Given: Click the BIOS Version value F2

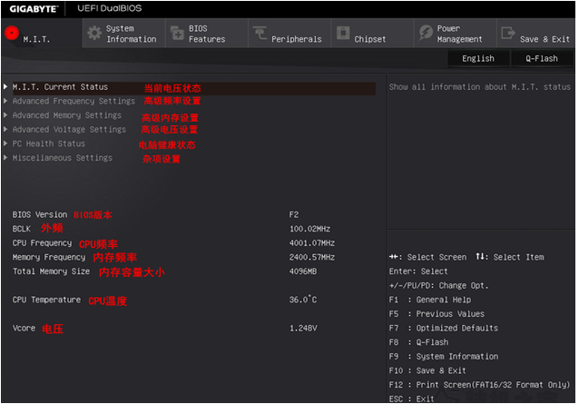Looking at the screenshot, I should point(294,214).
